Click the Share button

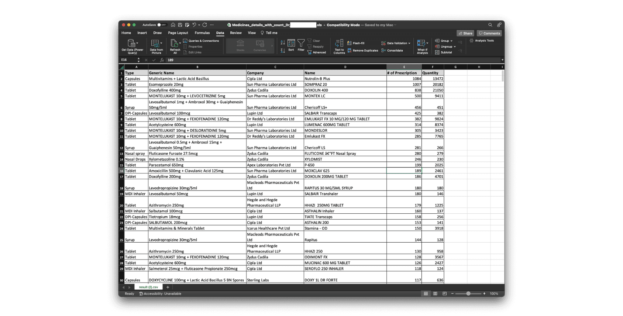point(465,33)
